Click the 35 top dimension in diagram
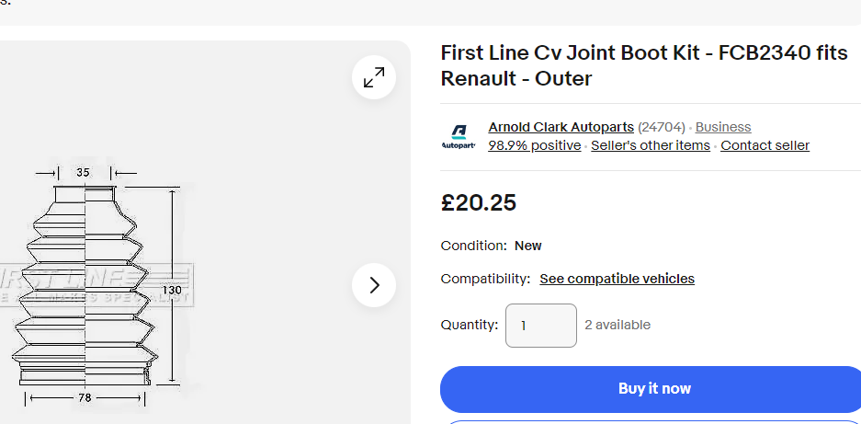Viewport: 861px width, 424px height. [x=83, y=172]
